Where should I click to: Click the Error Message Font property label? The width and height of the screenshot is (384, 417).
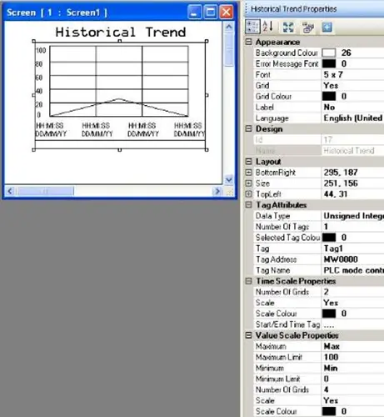(x=287, y=63)
